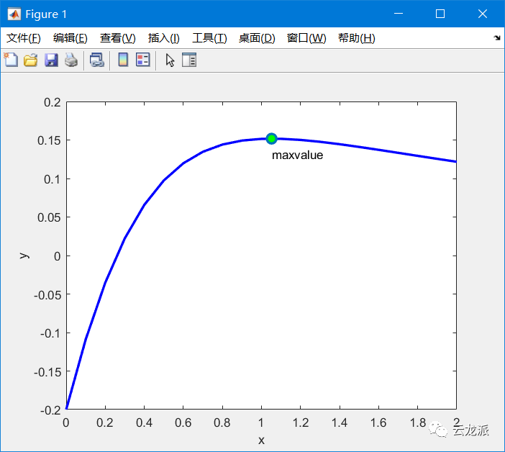Click the y axis label
Screen dimensions: 505x452
[x=24, y=256]
